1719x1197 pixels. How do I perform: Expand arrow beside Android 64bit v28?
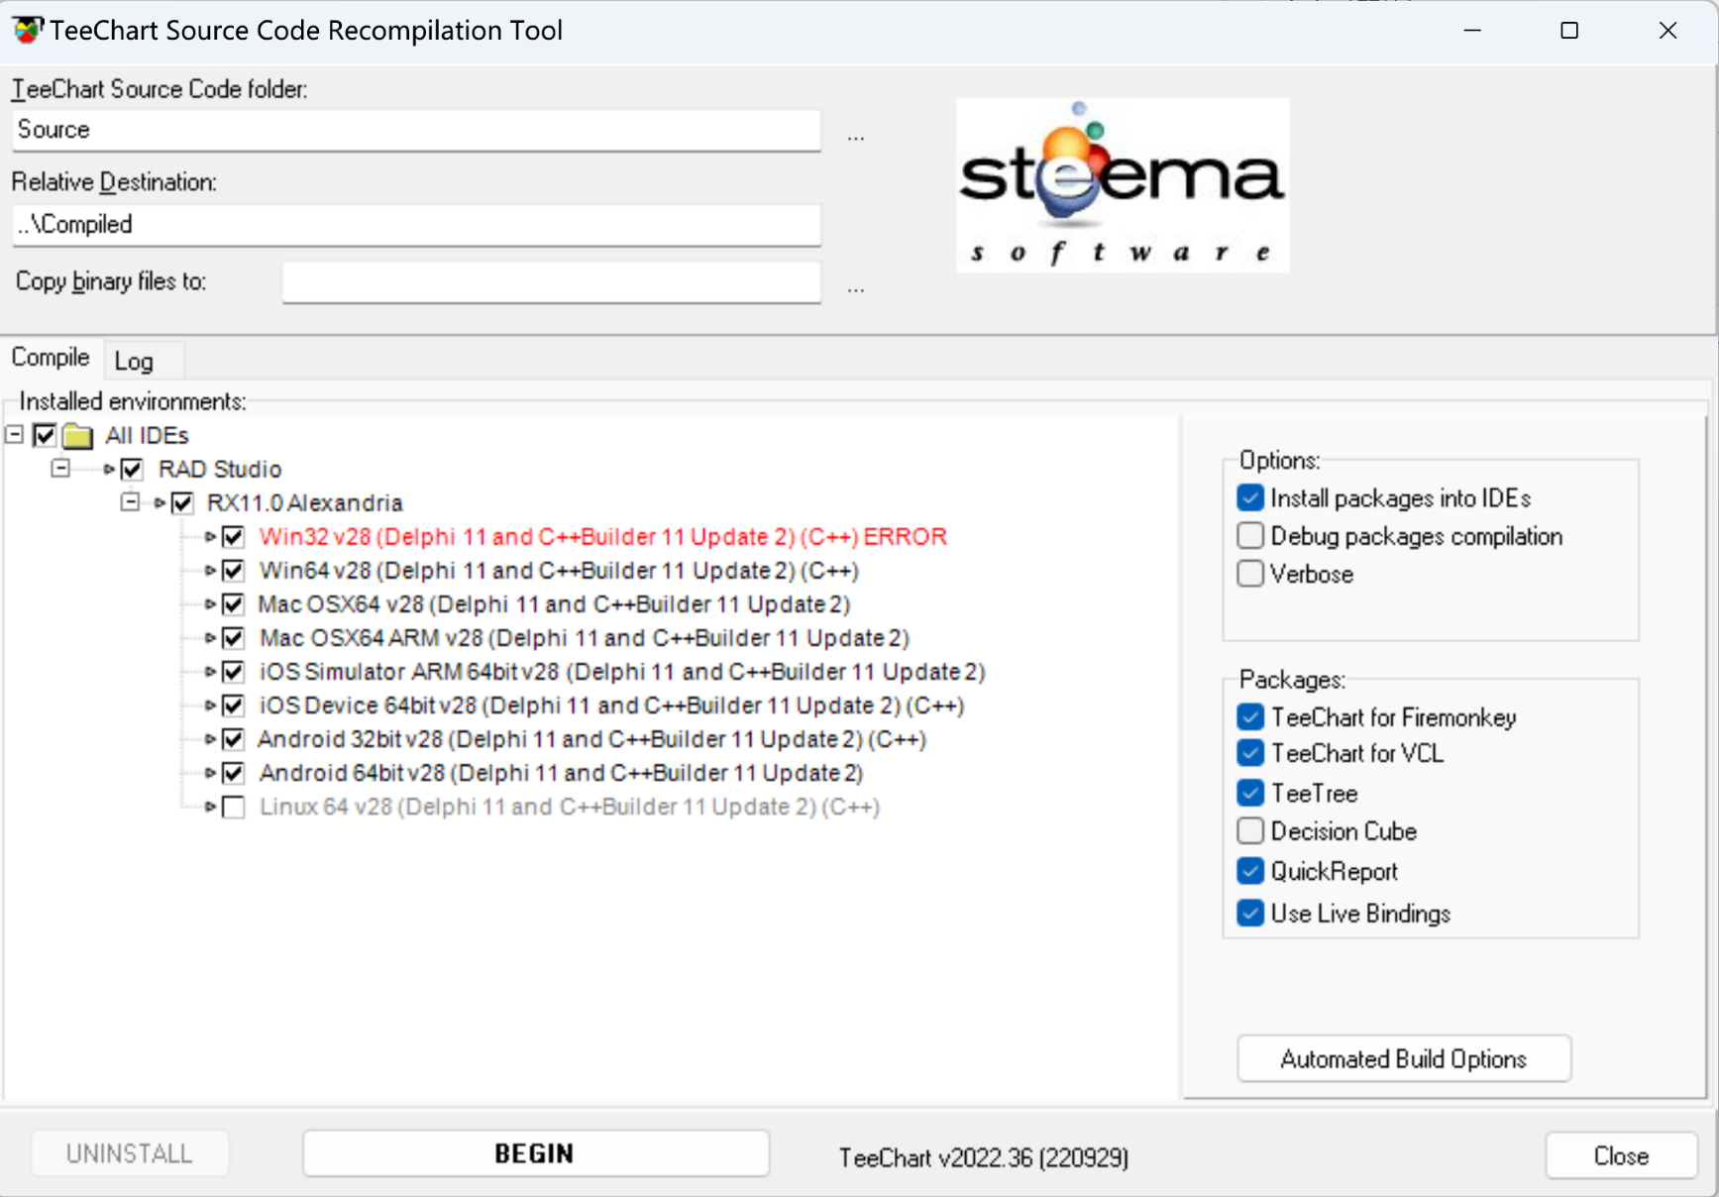[x=210, y=772]
